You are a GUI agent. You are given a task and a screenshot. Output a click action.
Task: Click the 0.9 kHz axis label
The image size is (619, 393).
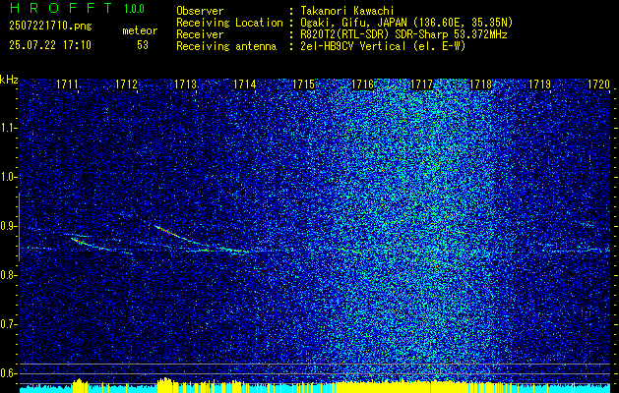[x=8, y=226]
